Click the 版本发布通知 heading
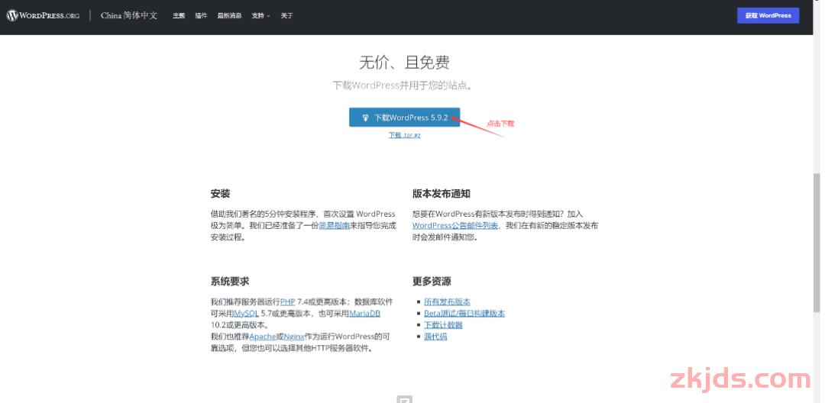The width and height of the screenshot is (825, 403). [442, 194]
